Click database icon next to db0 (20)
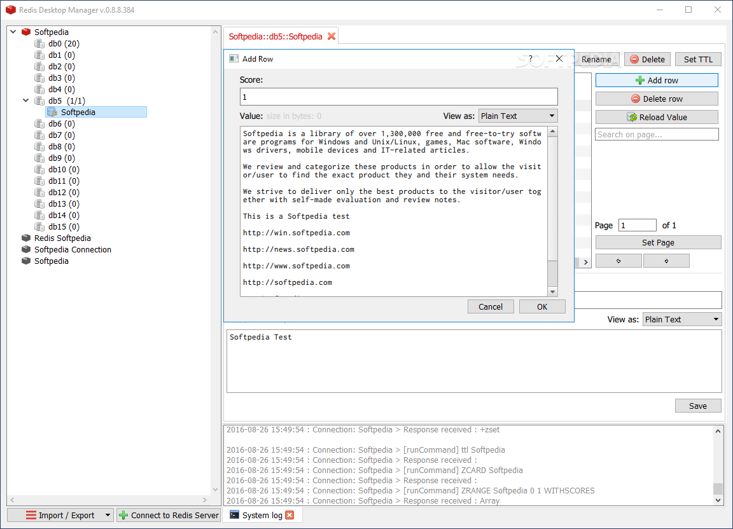This screenshot has width=733, height=529. point(39,43)
